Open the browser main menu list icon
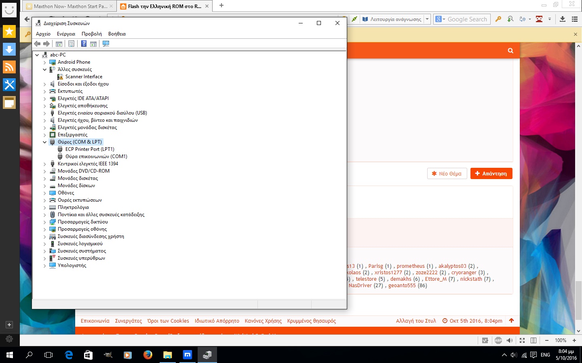582x363 pixels. point(575,19)
